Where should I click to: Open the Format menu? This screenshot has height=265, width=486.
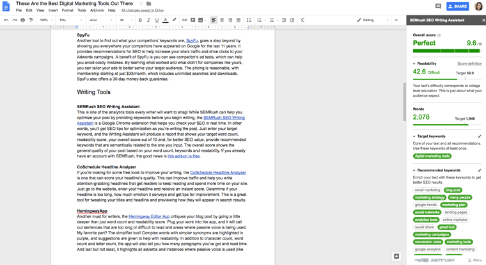(67, 10)
